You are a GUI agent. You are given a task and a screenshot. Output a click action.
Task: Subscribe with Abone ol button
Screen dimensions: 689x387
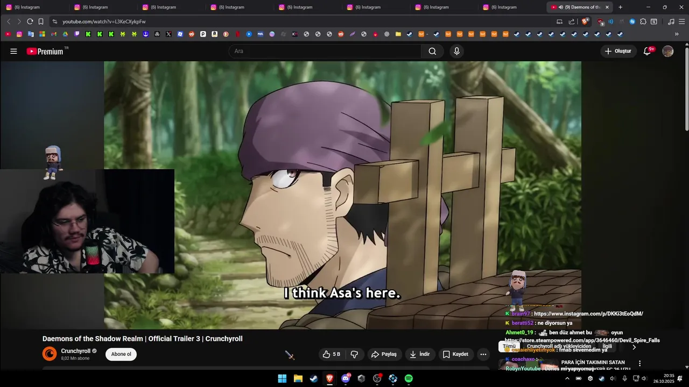[121, 354]
